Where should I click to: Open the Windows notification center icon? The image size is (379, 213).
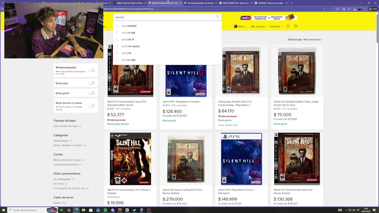tap(375, 210)
